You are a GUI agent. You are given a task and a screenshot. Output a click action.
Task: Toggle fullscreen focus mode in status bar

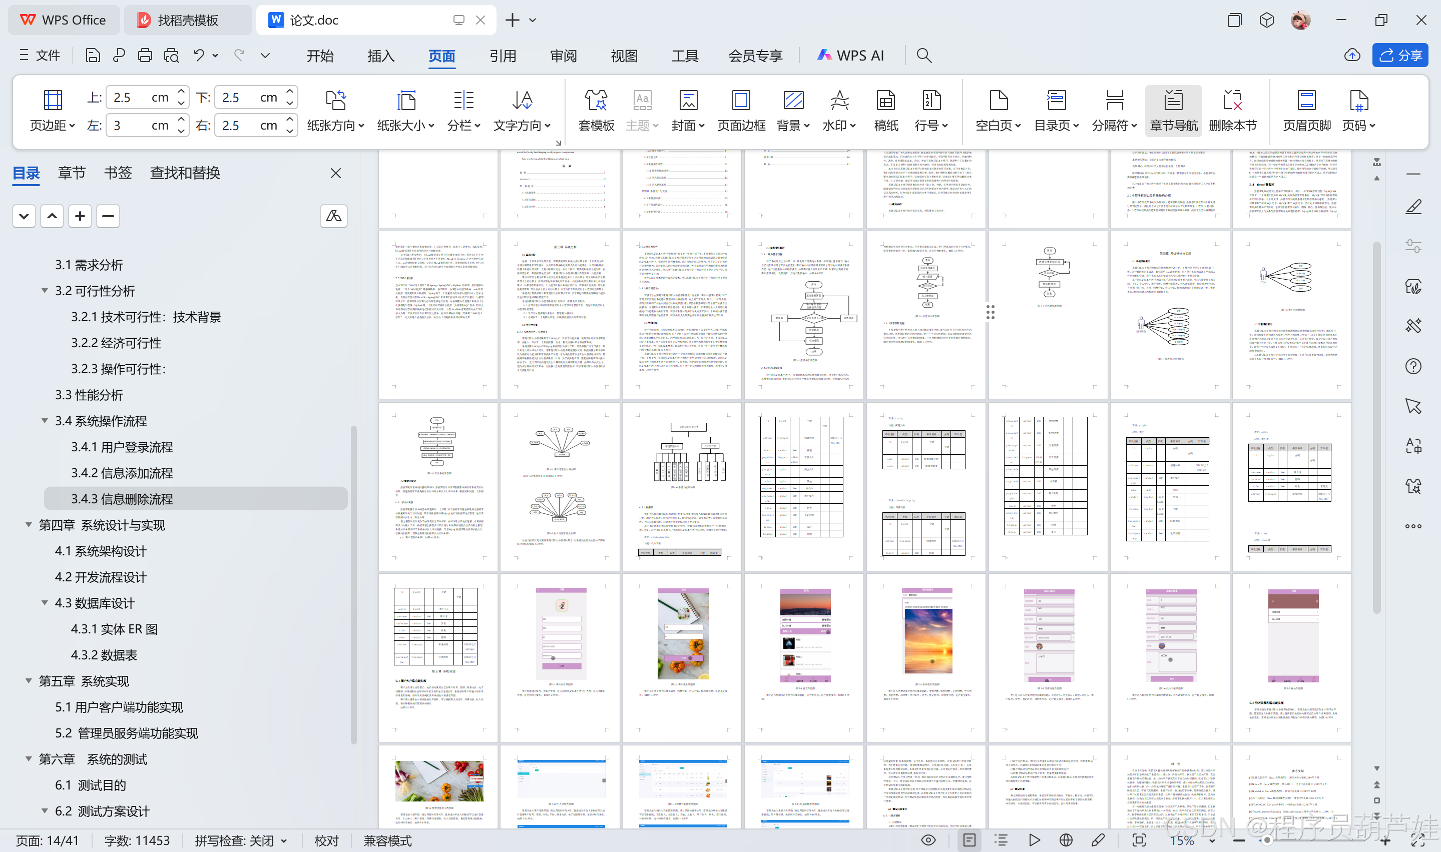1138,840
